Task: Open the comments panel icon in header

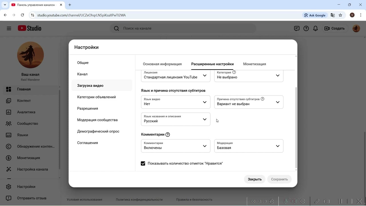Action: pos(297,28)
